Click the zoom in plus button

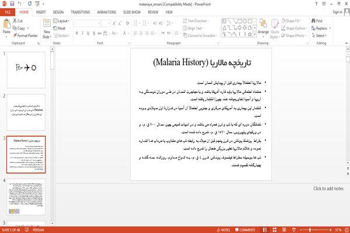pyautogui.click(x=330, y=230)
